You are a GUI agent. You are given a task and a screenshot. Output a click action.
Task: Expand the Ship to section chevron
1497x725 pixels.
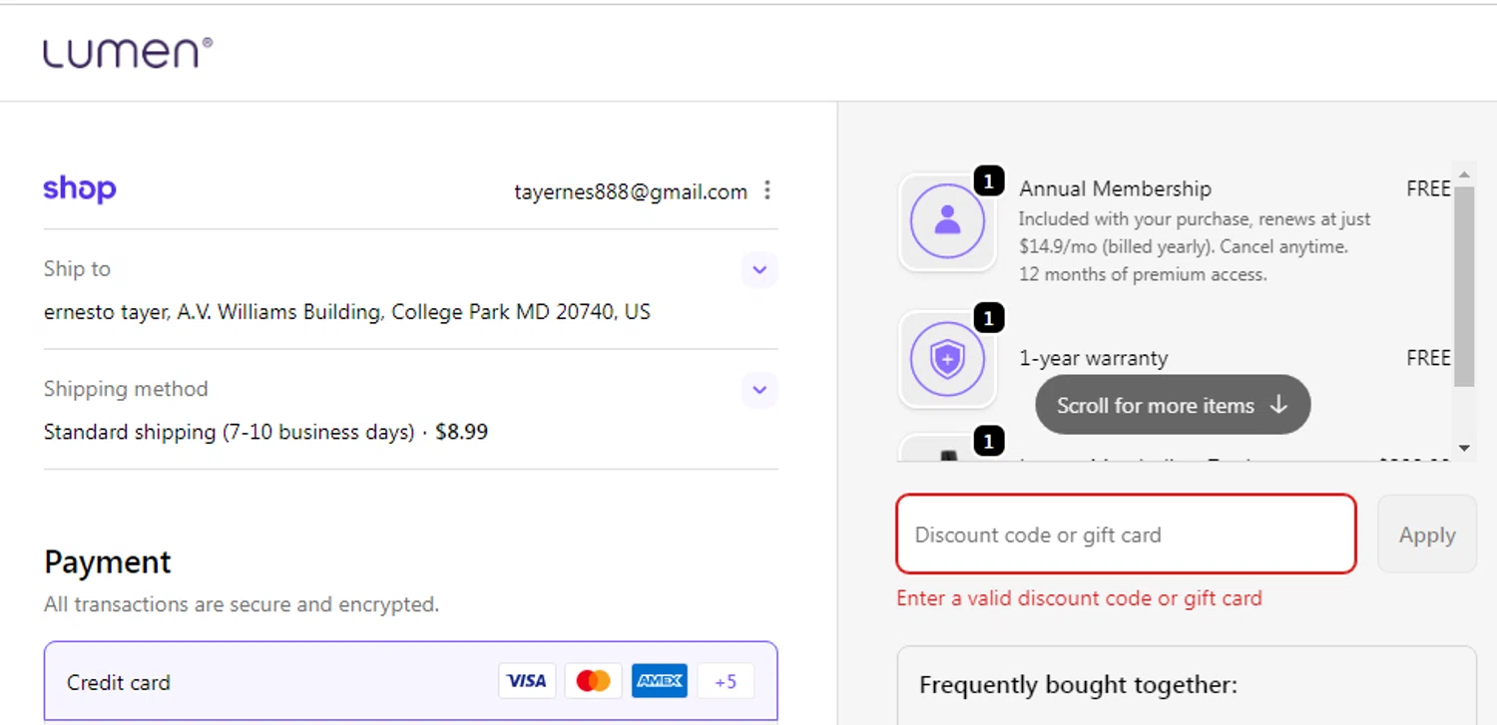click(x=759, y=269)
